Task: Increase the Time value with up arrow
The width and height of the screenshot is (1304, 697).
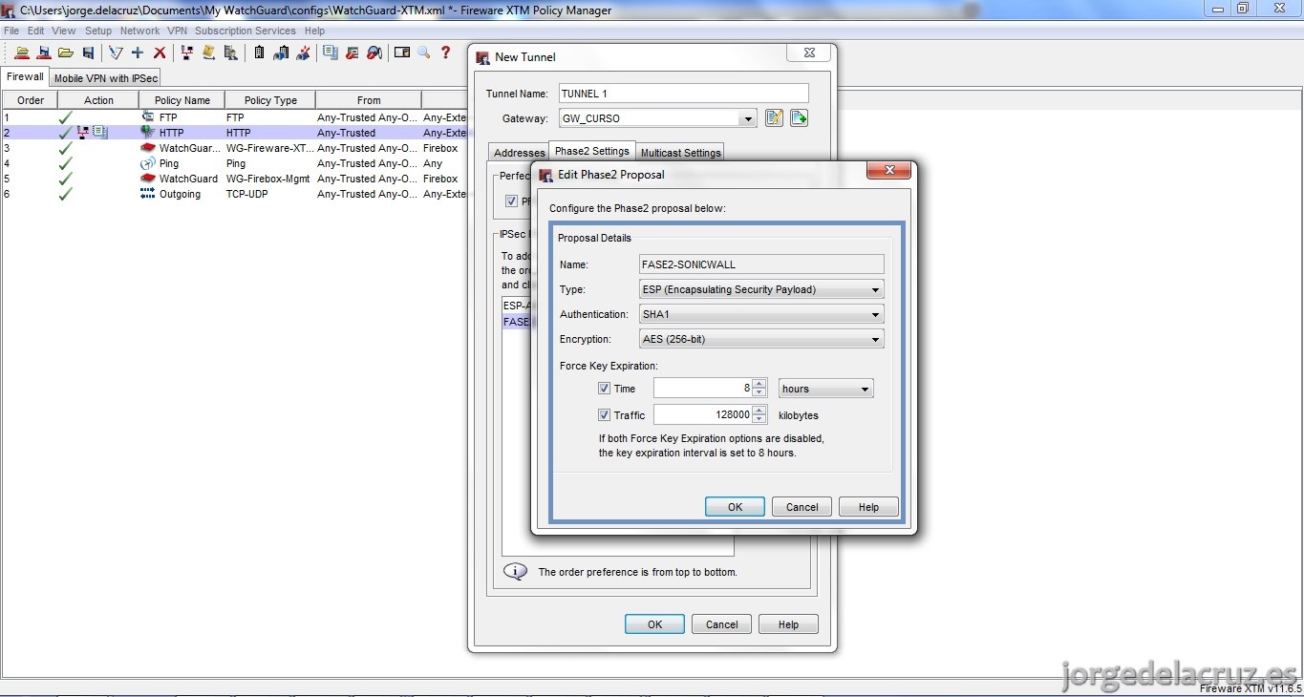Action: (759, 384)
